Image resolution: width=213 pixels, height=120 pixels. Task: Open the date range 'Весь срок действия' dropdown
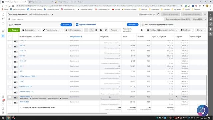(x=186, y=19)
